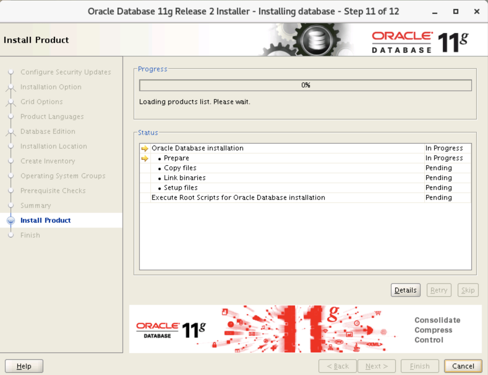
Task: Select Prerequisite Checks step in sidebar
Action: pos(53,191)
